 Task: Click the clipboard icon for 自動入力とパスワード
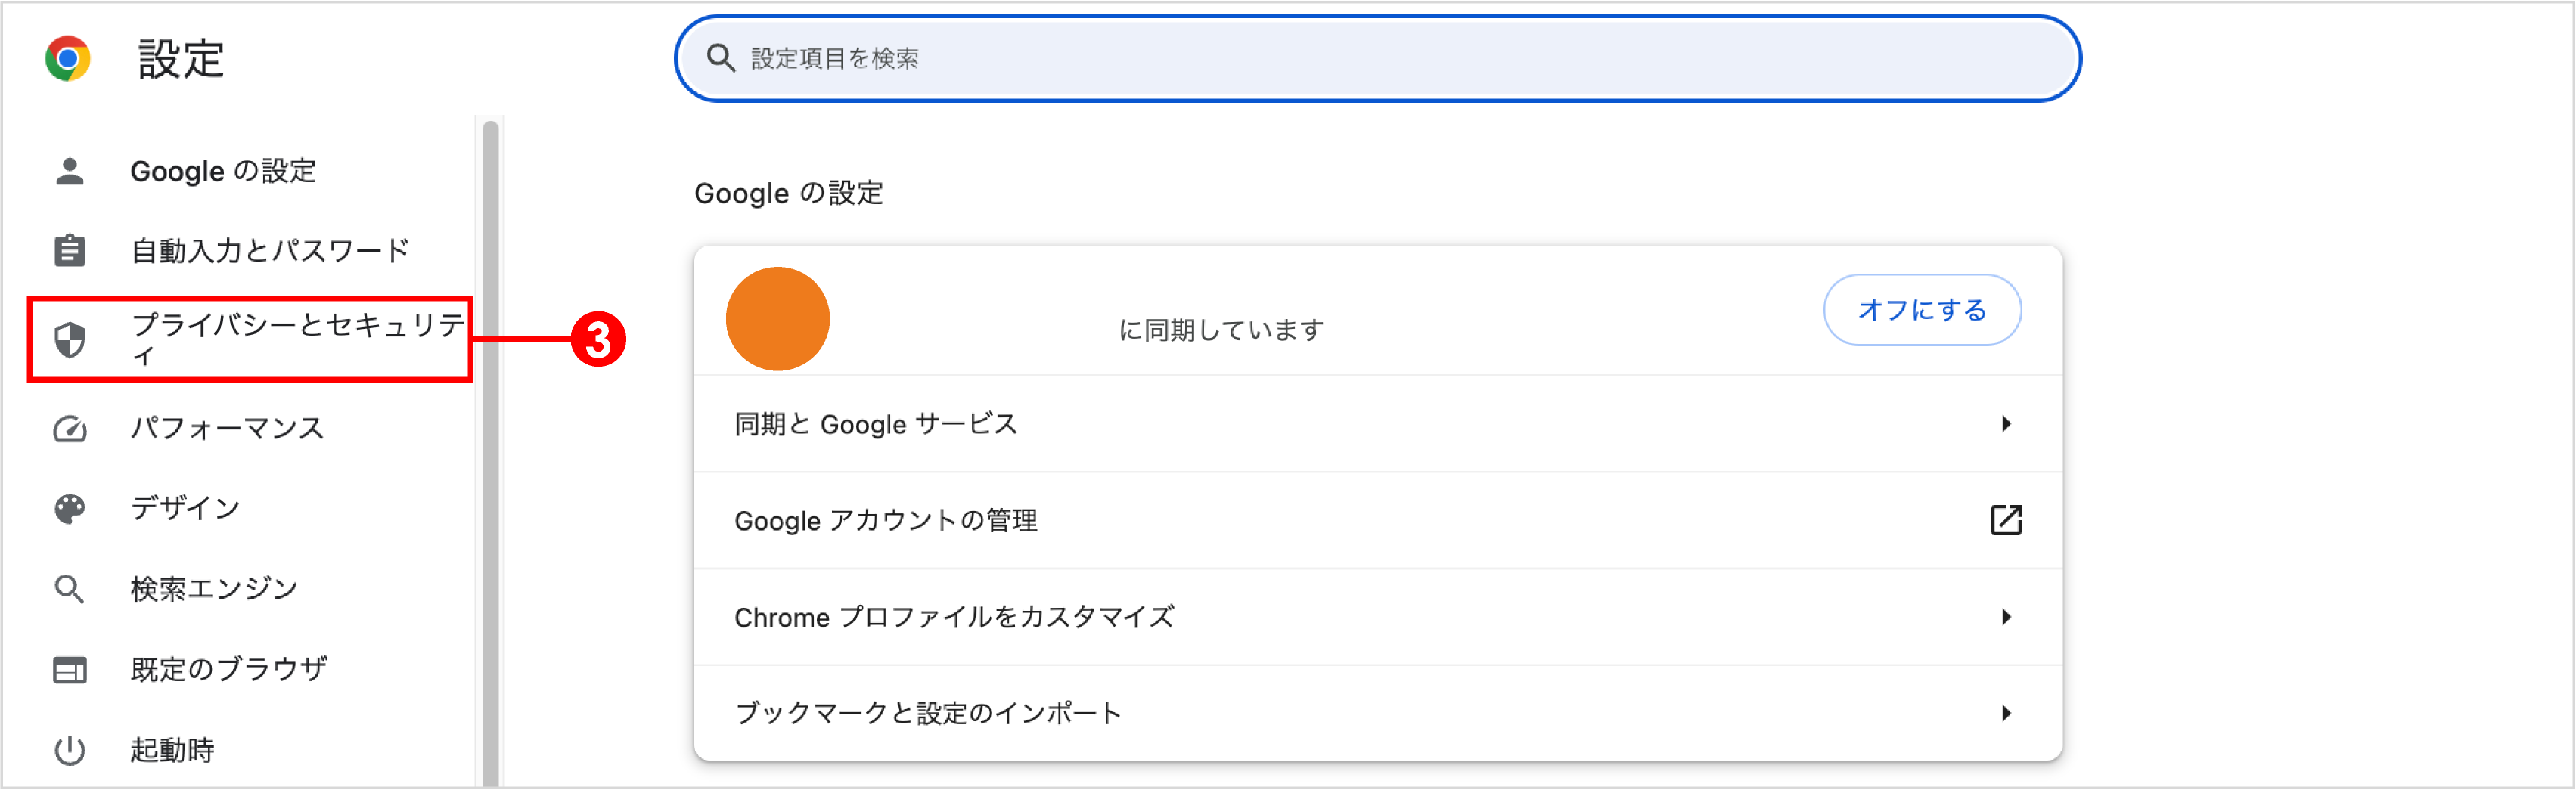(69, 250)
